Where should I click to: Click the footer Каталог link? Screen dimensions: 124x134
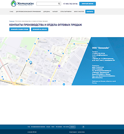pos(53,127)
